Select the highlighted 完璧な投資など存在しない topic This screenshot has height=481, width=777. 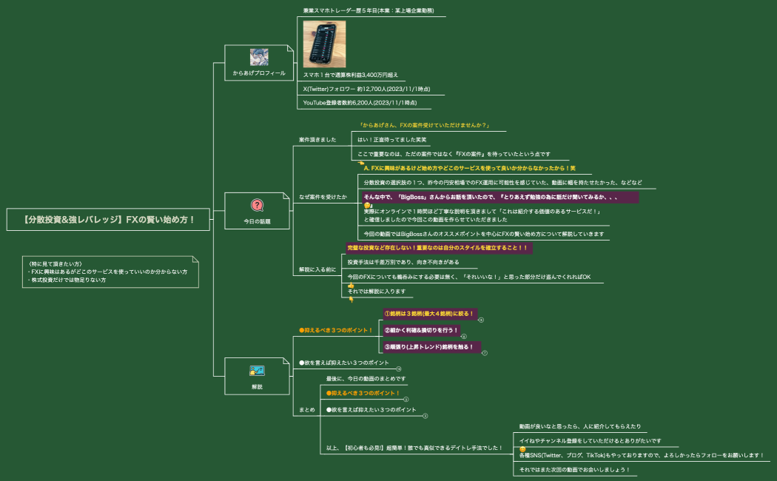coord(437,249)
